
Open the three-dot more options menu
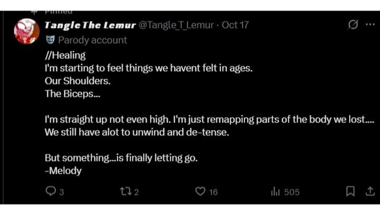click(370, 24)
